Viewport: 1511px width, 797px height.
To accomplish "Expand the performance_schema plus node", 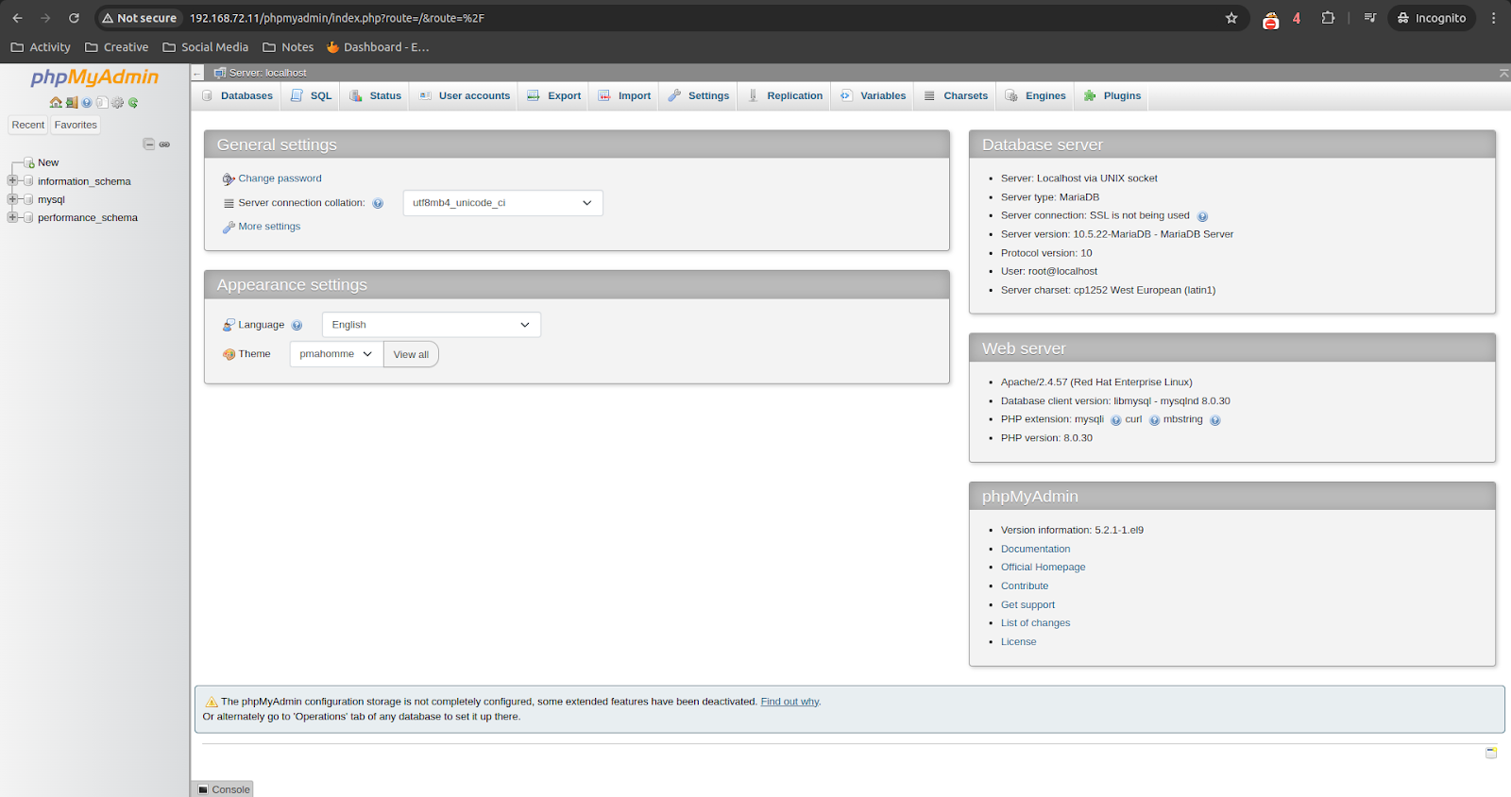I will [x=12, y=217].
